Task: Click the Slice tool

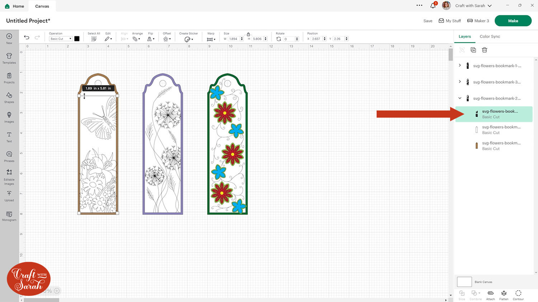Action: pyautogui.click(x=462, y=295)
